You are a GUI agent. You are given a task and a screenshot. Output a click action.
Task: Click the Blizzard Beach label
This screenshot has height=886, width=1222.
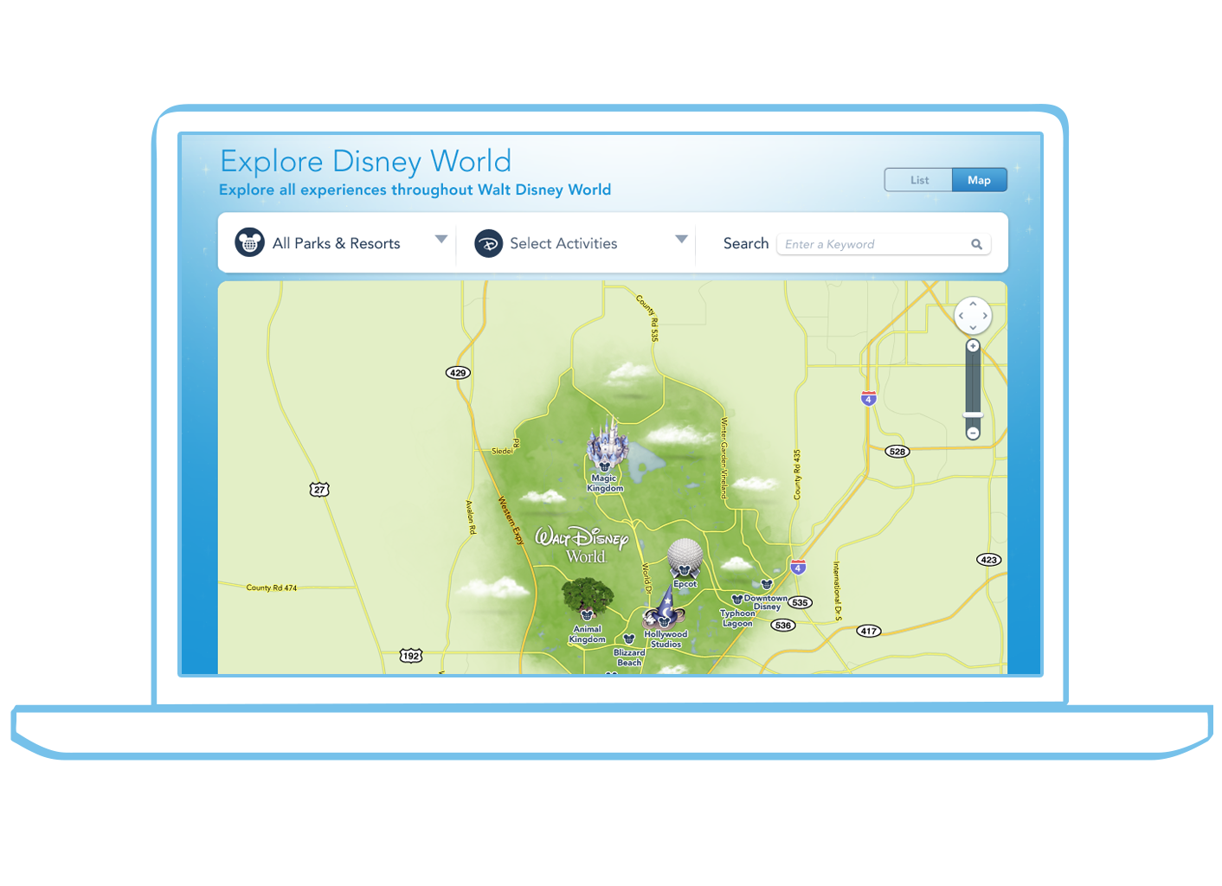click(x=629, y=658)
